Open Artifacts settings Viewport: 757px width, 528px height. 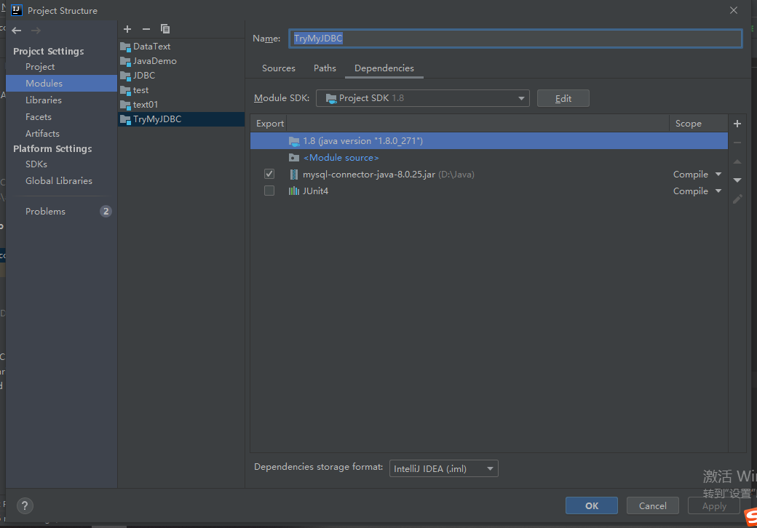pos(42,133)
